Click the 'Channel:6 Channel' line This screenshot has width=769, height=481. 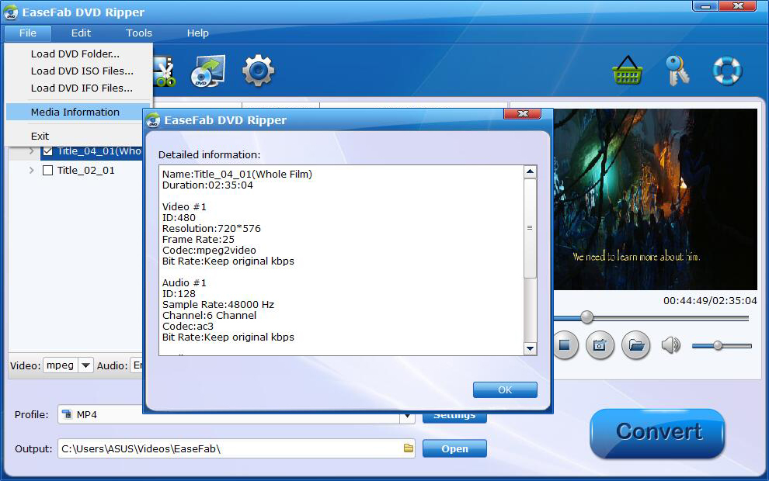210,316
